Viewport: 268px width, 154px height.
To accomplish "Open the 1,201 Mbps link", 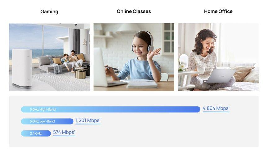I will [88, 121].
